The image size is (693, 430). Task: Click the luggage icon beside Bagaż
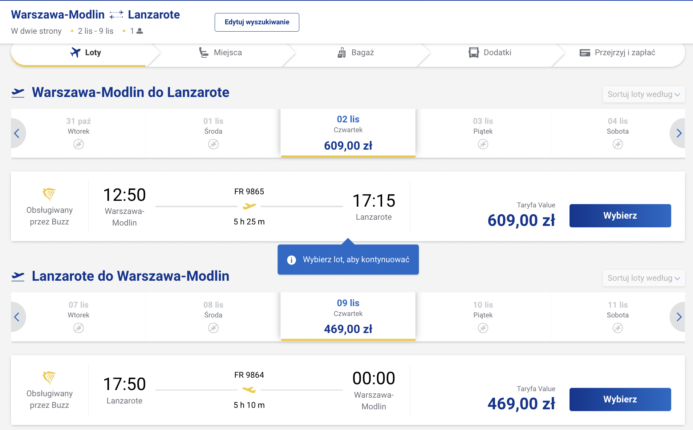(x=342, y=52)
